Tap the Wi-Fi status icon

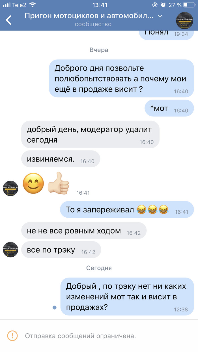pyautogui.click(x=33, y=5)
